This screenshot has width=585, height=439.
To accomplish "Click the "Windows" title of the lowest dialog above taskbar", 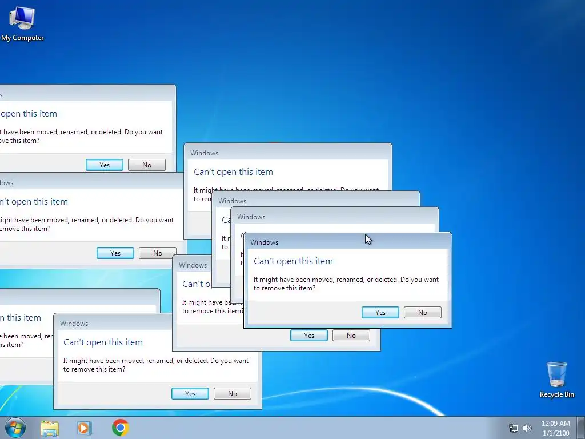I will click(x=74, y=324).
